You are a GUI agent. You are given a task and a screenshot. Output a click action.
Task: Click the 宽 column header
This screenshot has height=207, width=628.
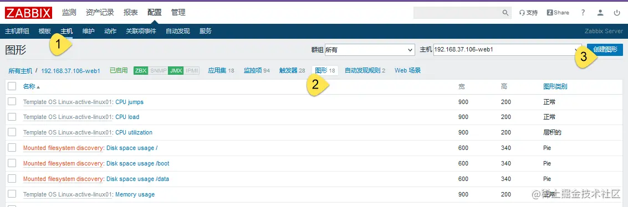[461, 86]
